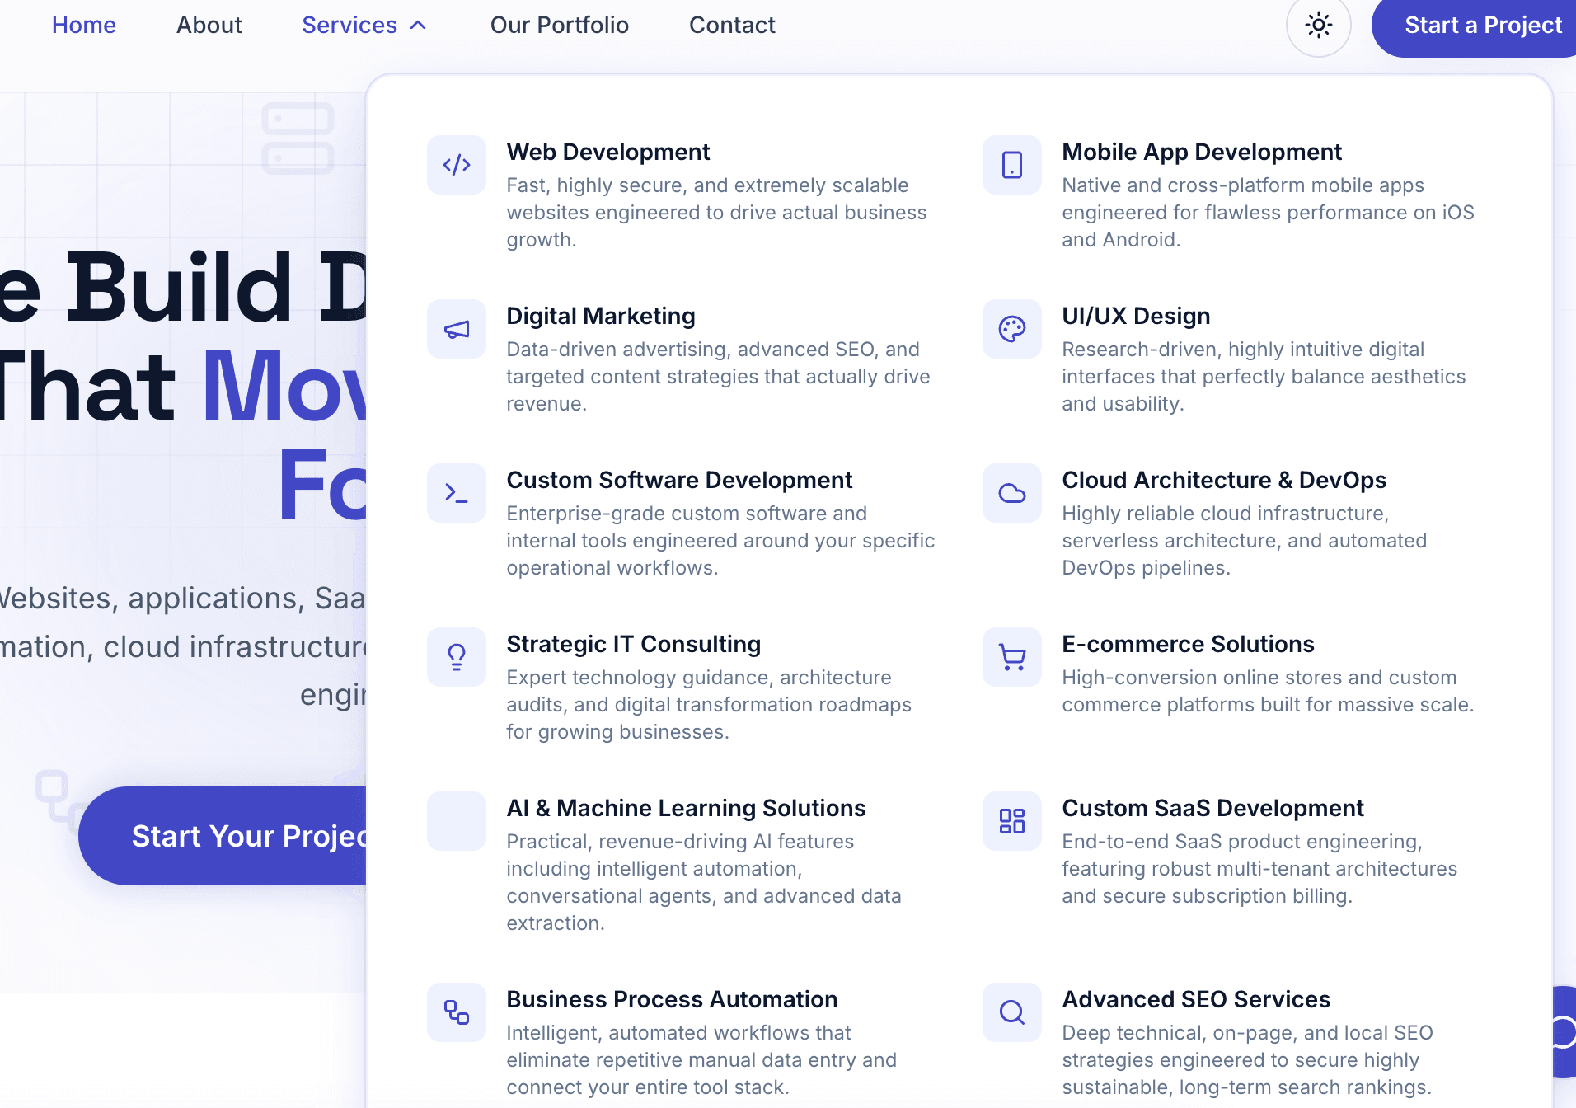1576x1108 pixels.
Task: Collapse the Services dropdown menu
Action: tap(364, 25)
